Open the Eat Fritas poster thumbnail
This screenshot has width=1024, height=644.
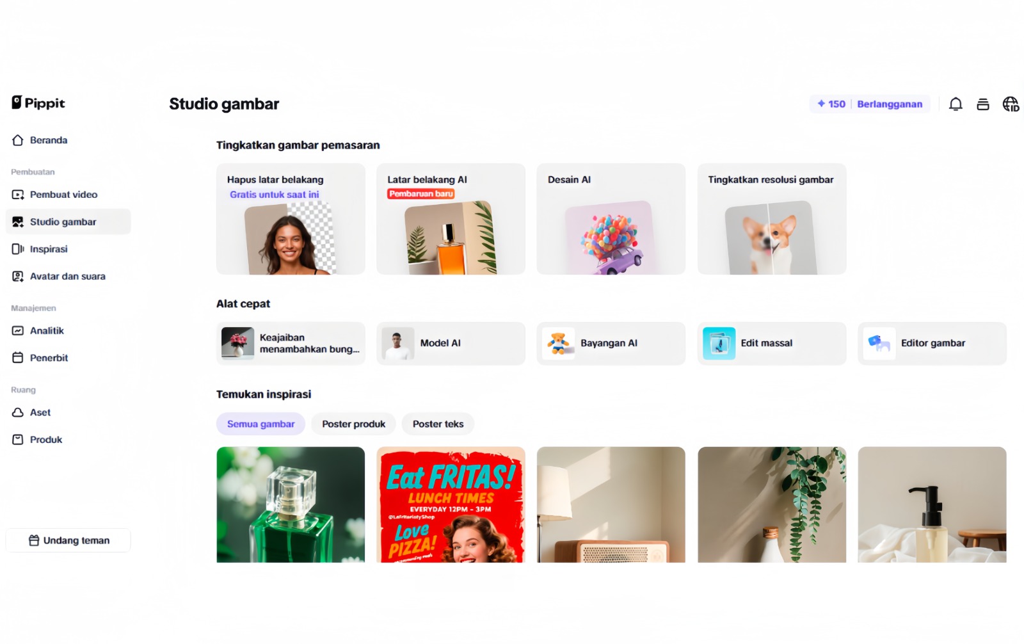(451, 504)
